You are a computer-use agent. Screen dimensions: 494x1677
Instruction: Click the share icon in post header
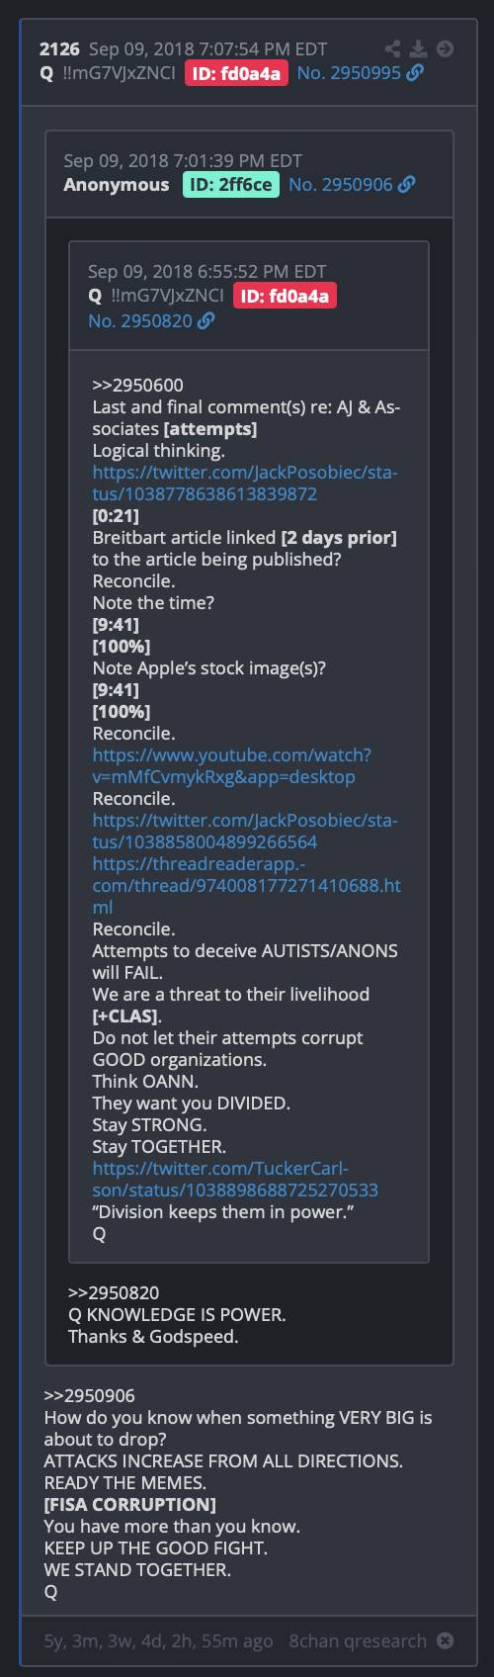tap(392, 48)
